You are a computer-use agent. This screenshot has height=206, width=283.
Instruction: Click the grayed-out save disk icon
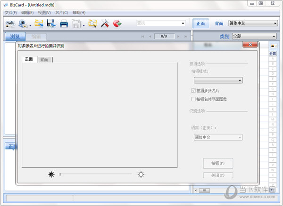coord(76,24)
